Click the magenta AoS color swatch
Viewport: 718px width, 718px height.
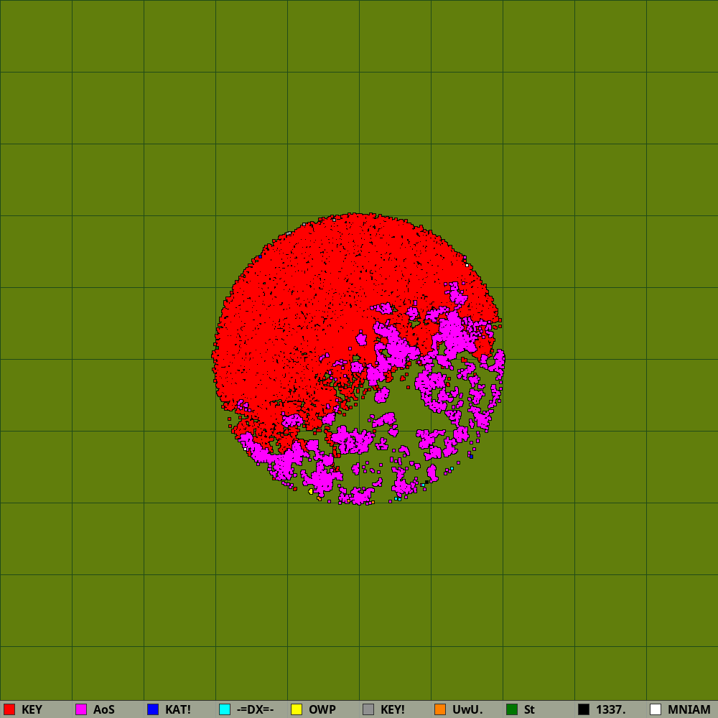81,709
